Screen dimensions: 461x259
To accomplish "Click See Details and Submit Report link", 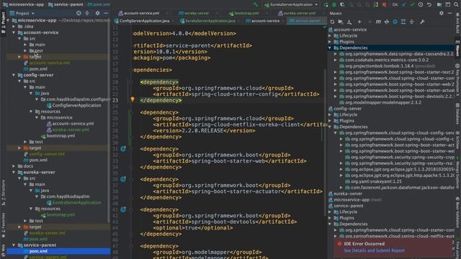I will (374, 250).
